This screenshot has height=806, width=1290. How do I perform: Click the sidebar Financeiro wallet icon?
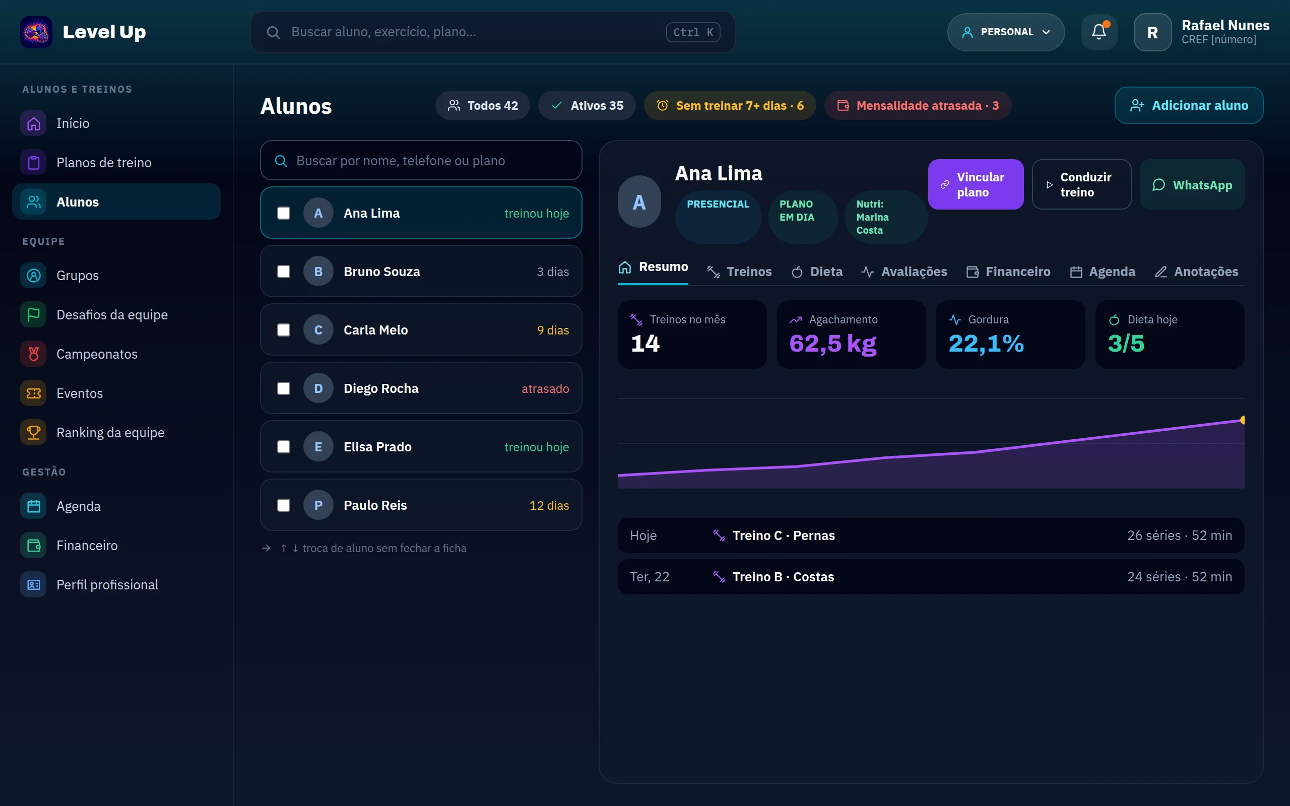tap(34, 546)
